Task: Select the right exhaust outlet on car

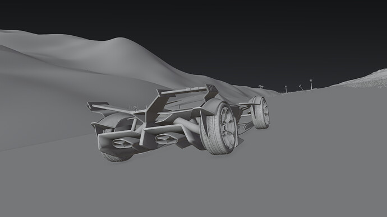Action: (x=167, y=139)
